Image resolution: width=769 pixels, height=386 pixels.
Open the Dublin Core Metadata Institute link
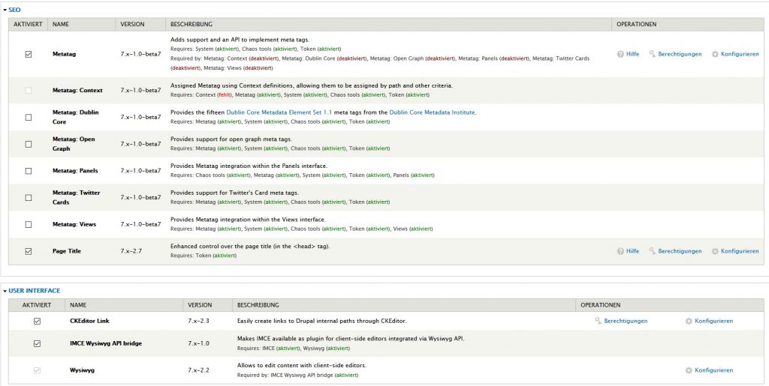(x=432, y=112)
